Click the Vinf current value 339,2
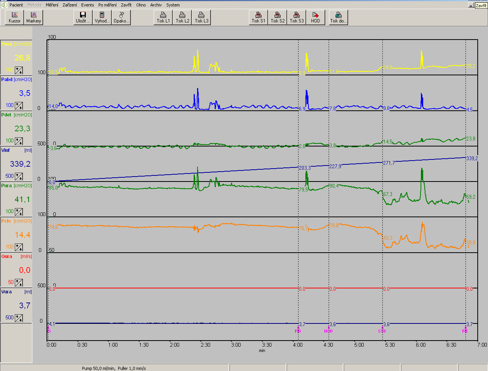This screenshot has width=488, height=371. tap(20, 164)
